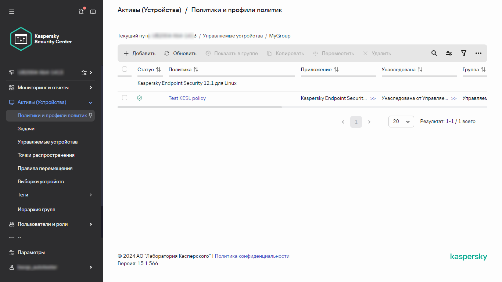
Task: Select all policies checkbox in header
Action: pyautogui.click(x=125, y=69)
